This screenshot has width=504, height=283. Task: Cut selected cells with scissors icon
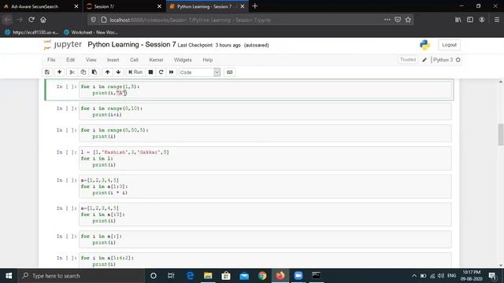click(x=72, y=72)
